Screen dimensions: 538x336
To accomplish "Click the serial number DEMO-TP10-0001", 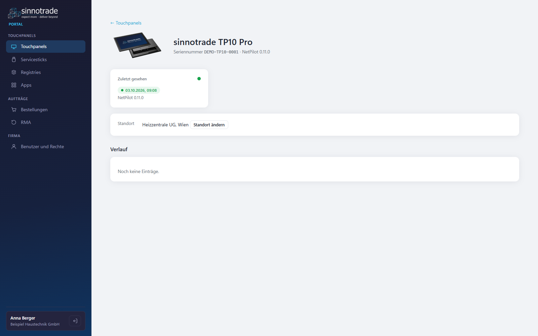I will 221,52.
